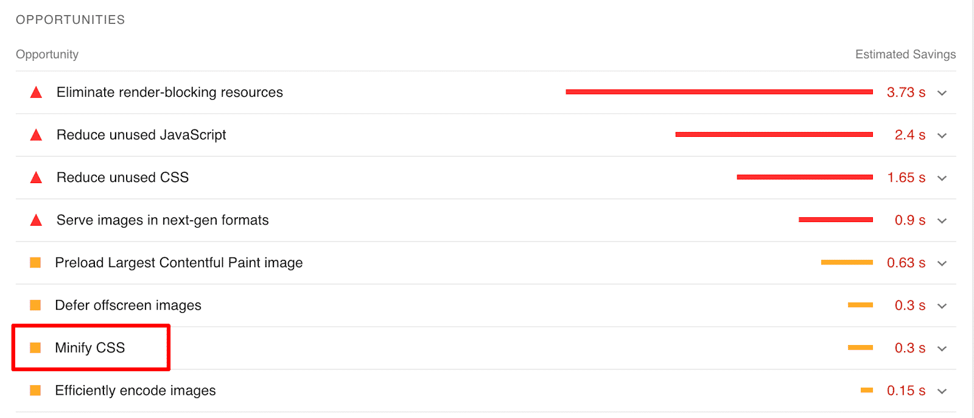Click the Minify CSS label text
The height and width of the screenshot is (418, 974).
[x=90, y=347]
